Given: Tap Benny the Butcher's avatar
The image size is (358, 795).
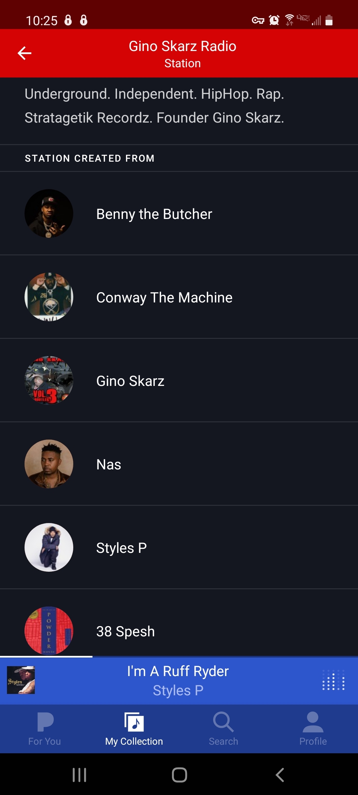Looking at the screenshot, I should coord(49,213).
